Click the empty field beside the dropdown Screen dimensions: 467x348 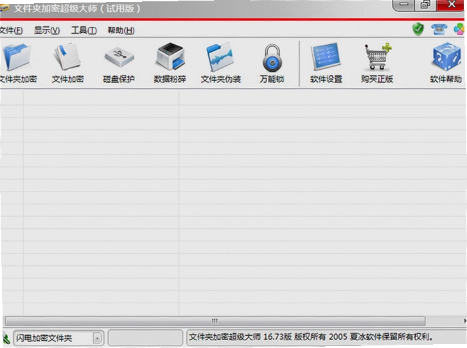[145, 338]
